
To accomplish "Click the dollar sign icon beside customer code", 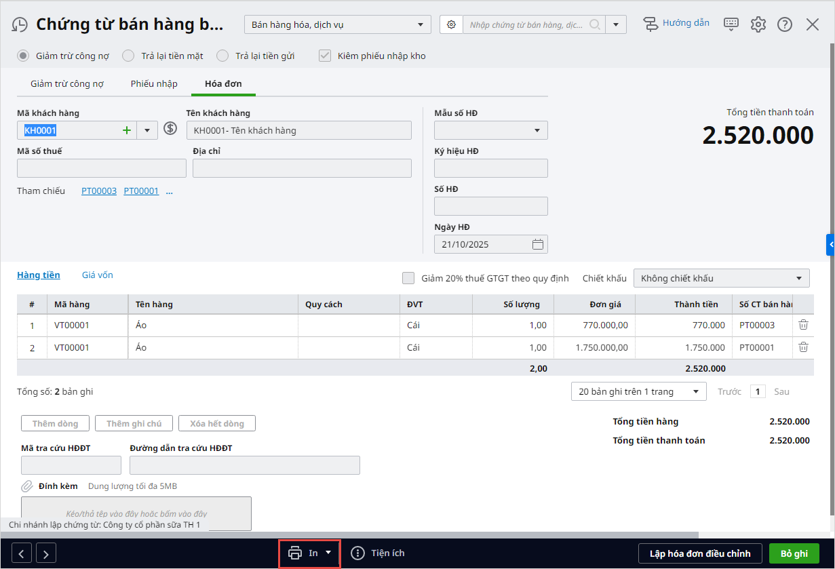I will tap(170, 129).
